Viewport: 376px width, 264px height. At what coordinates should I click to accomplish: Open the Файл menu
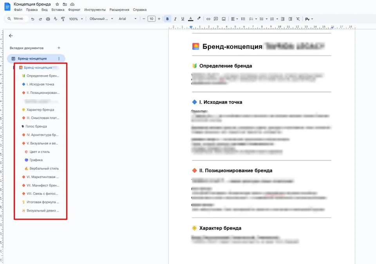(x=18, y=10)
